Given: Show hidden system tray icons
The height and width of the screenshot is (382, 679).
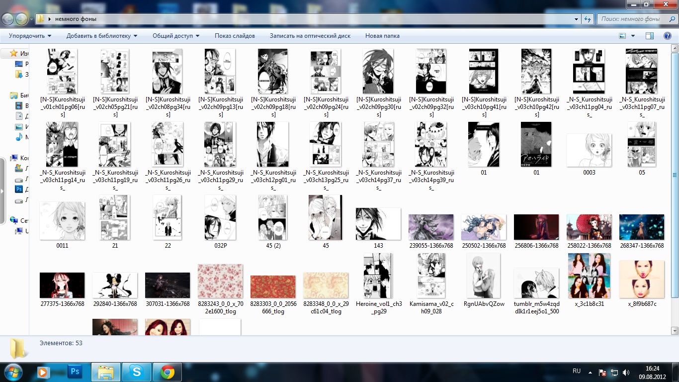Looking at the screenshot, I should click(591, 372).
